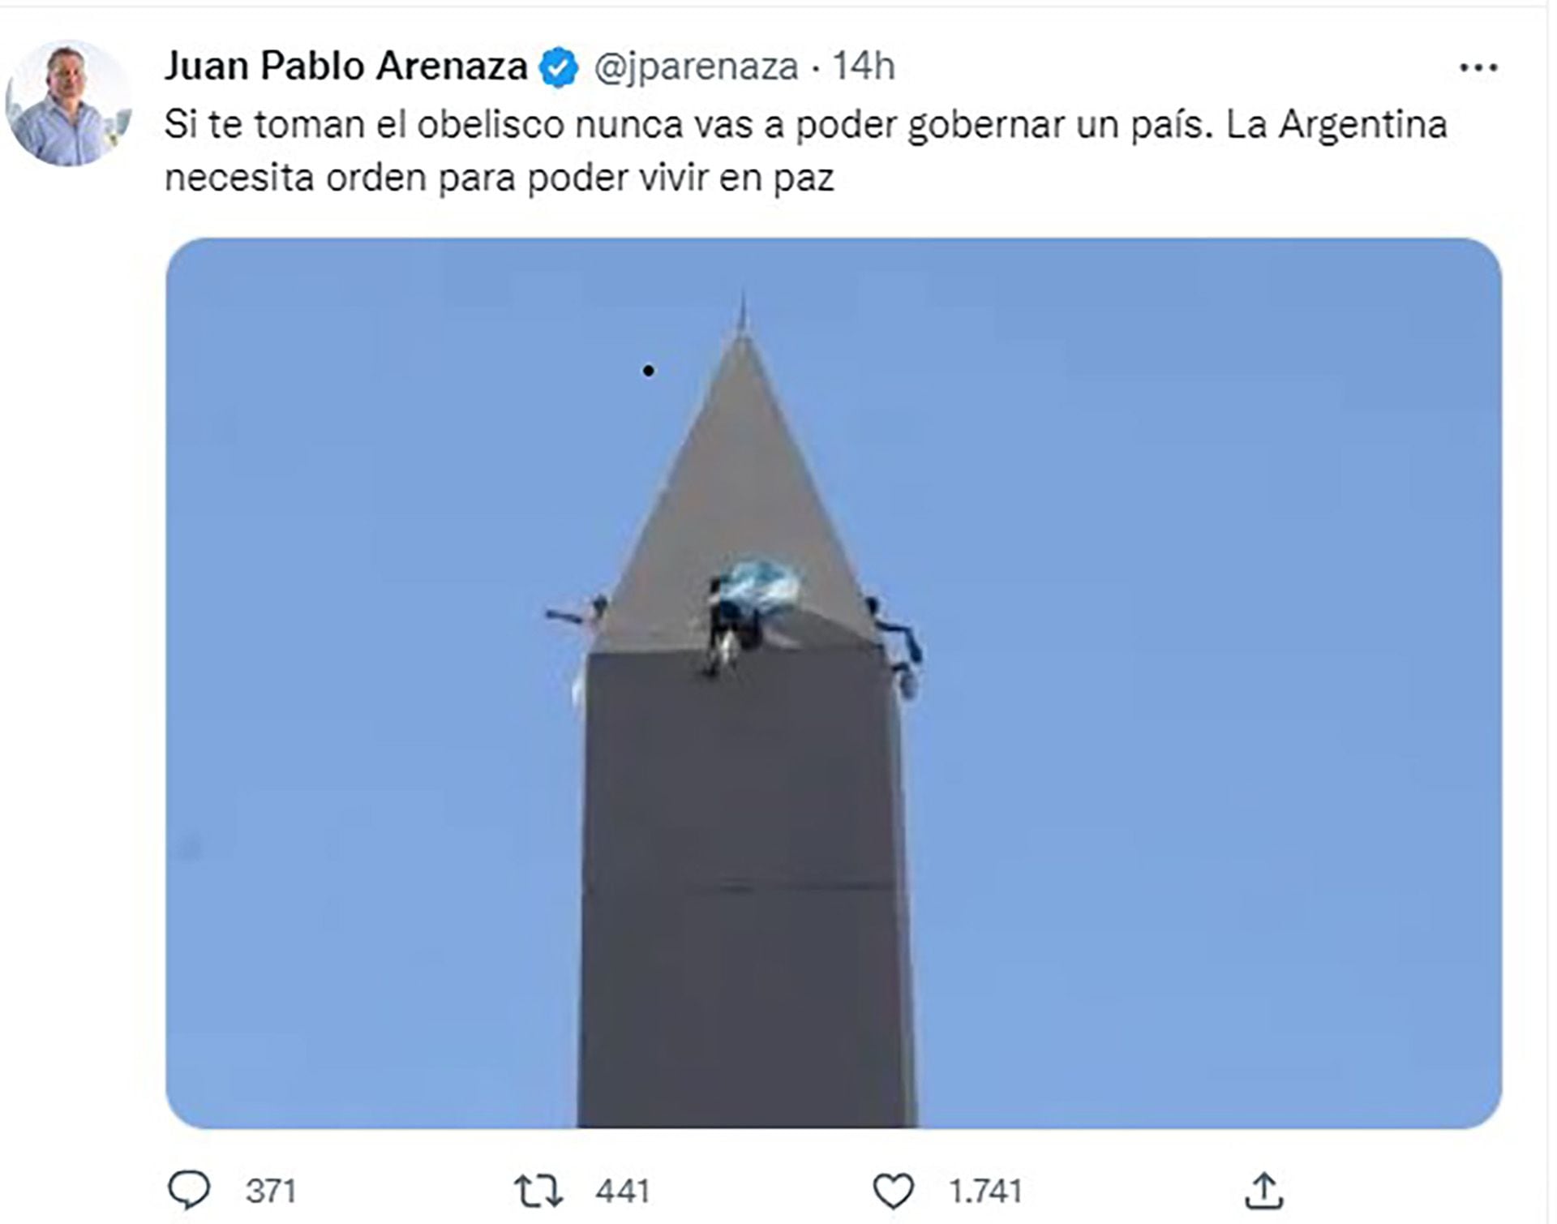This screenshot has height=1224, width=1557.
Task: View the 441 retweets count
Action: (623, 1192)
